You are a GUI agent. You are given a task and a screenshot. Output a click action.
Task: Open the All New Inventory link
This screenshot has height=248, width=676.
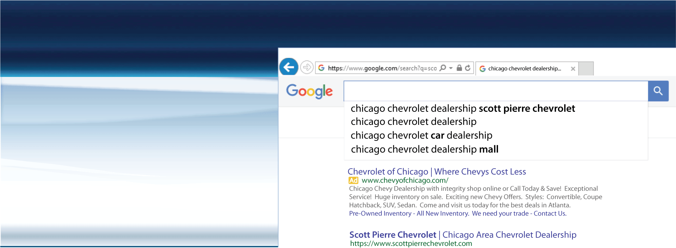click(443, 213)
